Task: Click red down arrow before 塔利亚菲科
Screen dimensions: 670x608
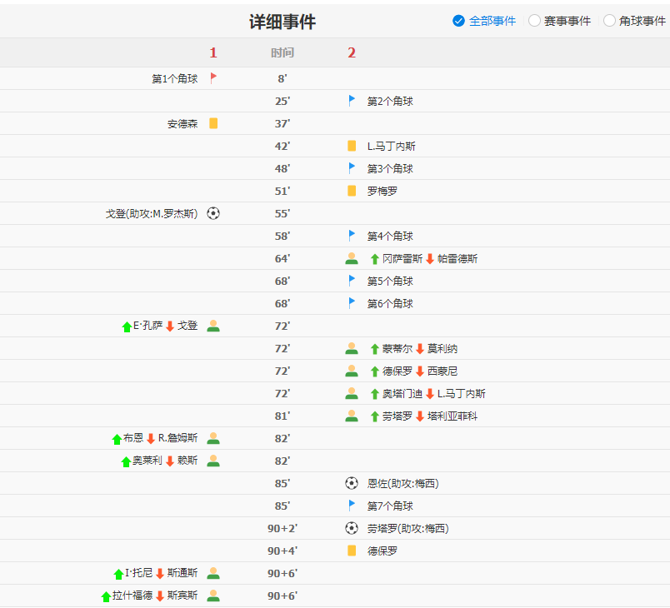Action: coord(420,416)
